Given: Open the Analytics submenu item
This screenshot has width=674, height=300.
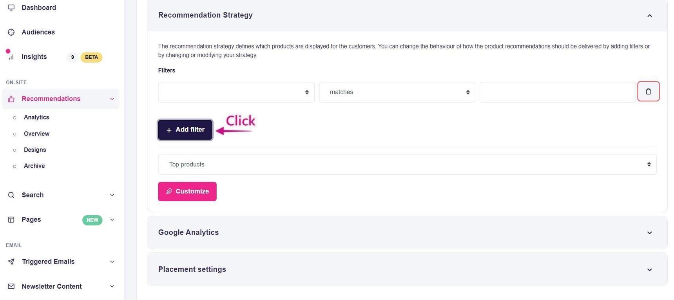Looking at the screenshot, I should 36,117.
